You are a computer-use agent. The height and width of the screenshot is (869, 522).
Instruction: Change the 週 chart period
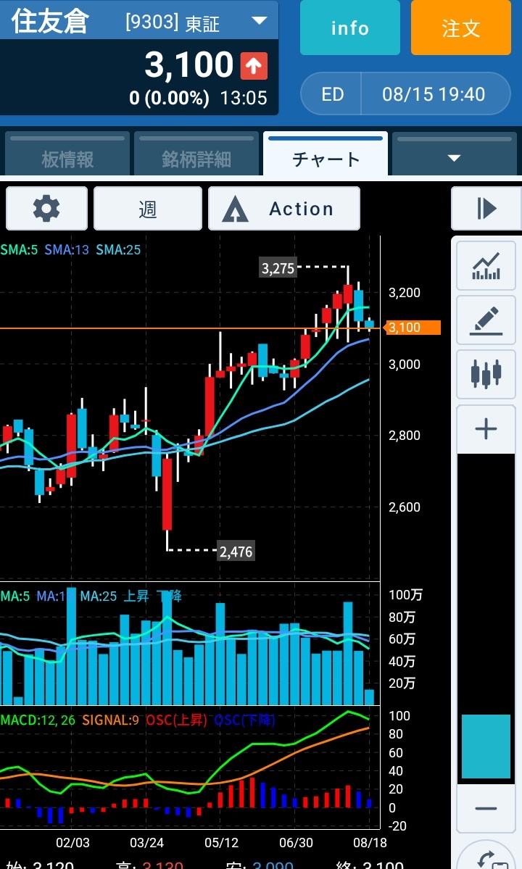point(148,209)
